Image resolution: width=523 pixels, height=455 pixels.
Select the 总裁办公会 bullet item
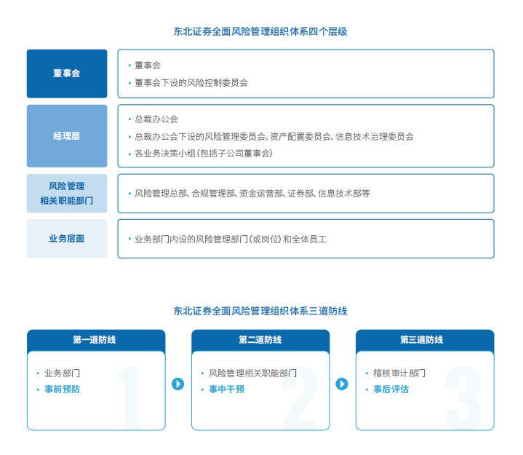pos(156,119)
